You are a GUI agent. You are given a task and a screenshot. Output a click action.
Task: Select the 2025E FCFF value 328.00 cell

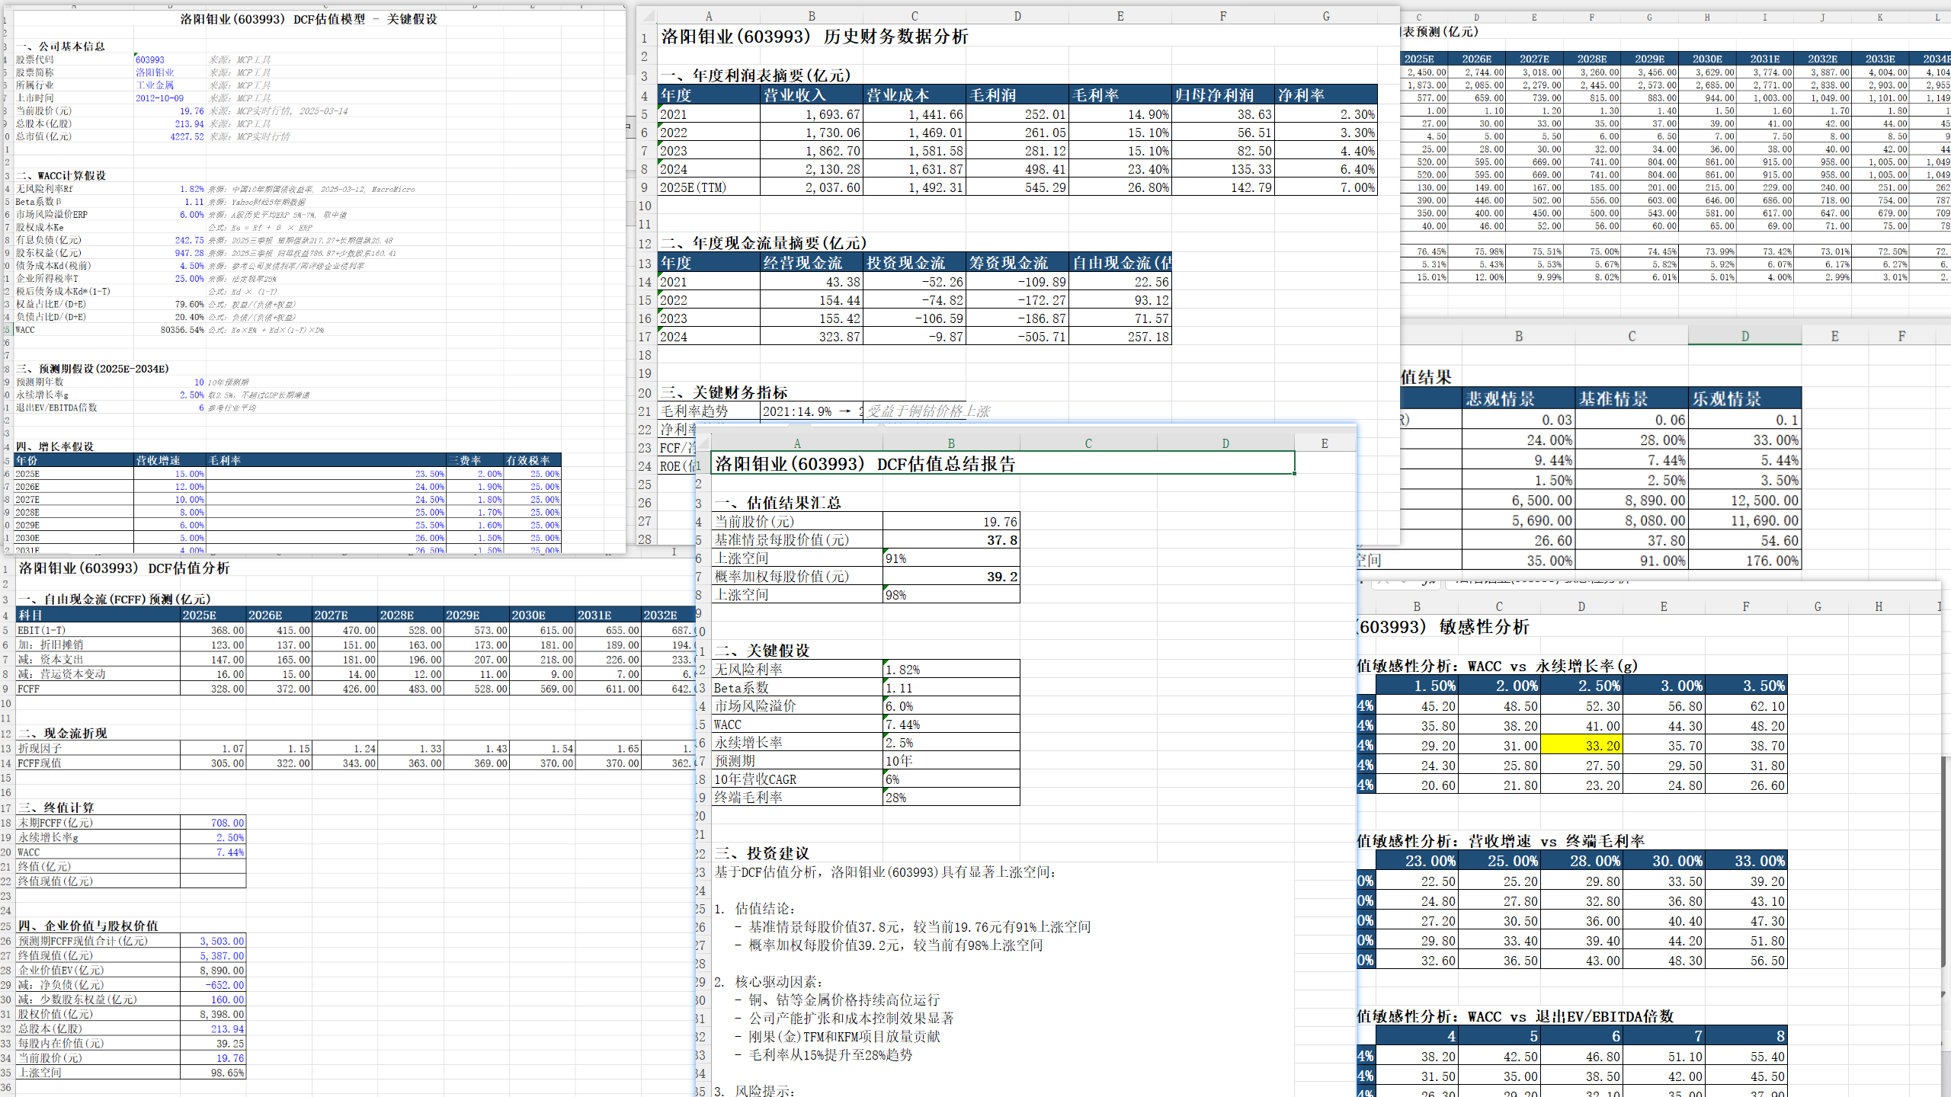click(x=213, y=689)
